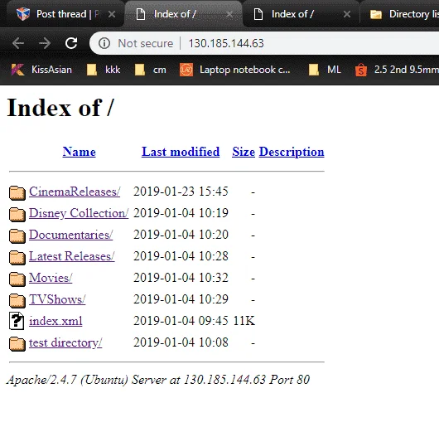
Task: Click the Latest Releases folder icon
Action: tap(17, 258)
